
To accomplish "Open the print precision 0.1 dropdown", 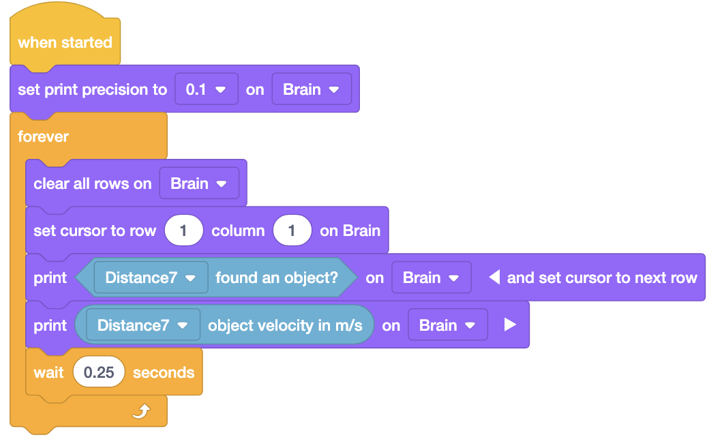I will point(206,89).
